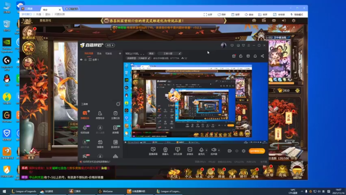Click the mode switch pill beside the logo
Screen dimensions: 346x195
tap(110, 45)
